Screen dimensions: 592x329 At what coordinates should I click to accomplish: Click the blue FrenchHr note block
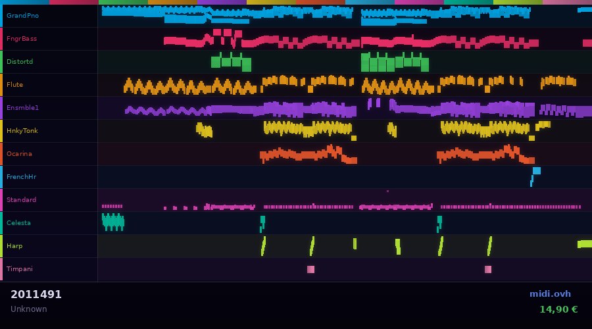point(536,171)
